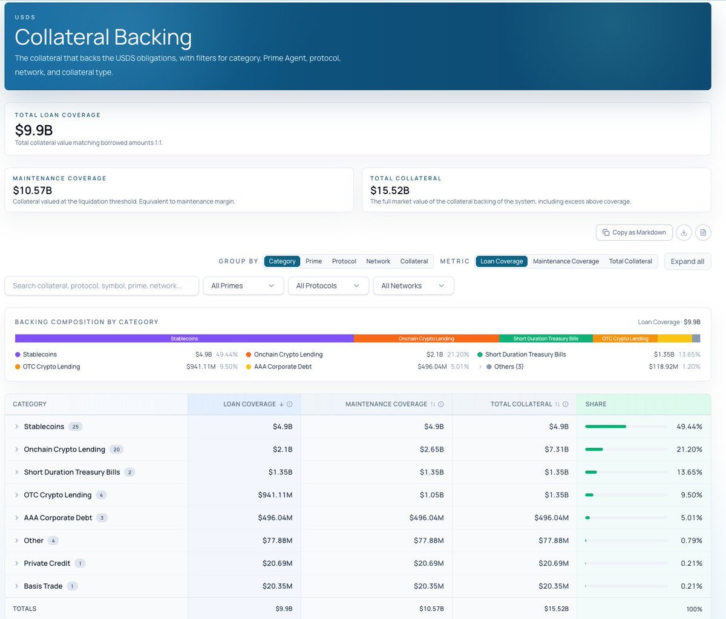This screenshot has width=726, height=619.
Task: Expand the Stablecoins row chevron
Action: 16,427
